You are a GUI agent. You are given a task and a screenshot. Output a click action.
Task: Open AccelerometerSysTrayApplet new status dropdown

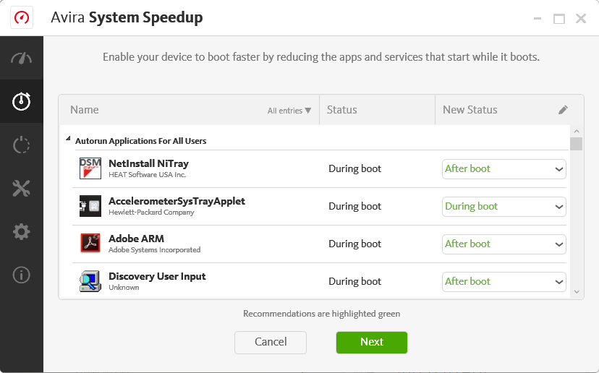click(x=504, y=207)
